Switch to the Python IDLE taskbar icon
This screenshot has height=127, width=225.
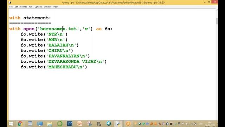[118, 123]
